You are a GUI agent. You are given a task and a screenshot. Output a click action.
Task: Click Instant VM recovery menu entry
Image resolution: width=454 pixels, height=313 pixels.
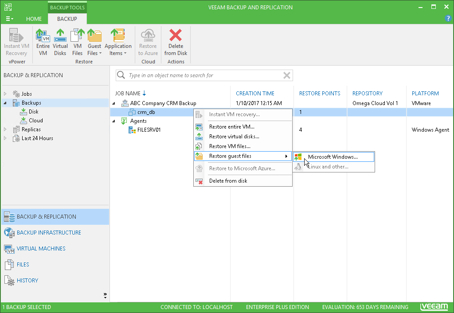click(x=243, y=114)
